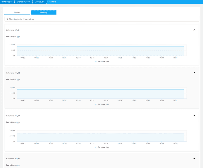Viewport: 203px width, 168px height.
Task: Click the metrics filter input field
Action: (x=101, y=19)
